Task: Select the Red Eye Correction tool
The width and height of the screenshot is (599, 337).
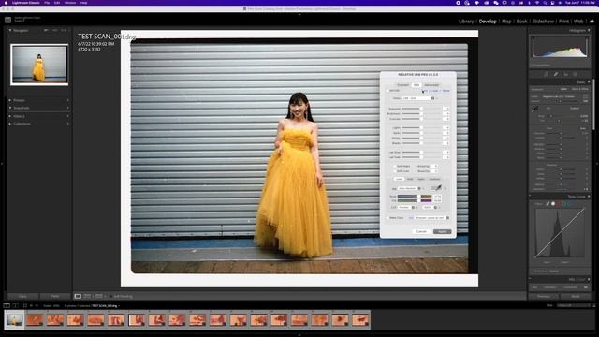Action: [x=565, y=74]
